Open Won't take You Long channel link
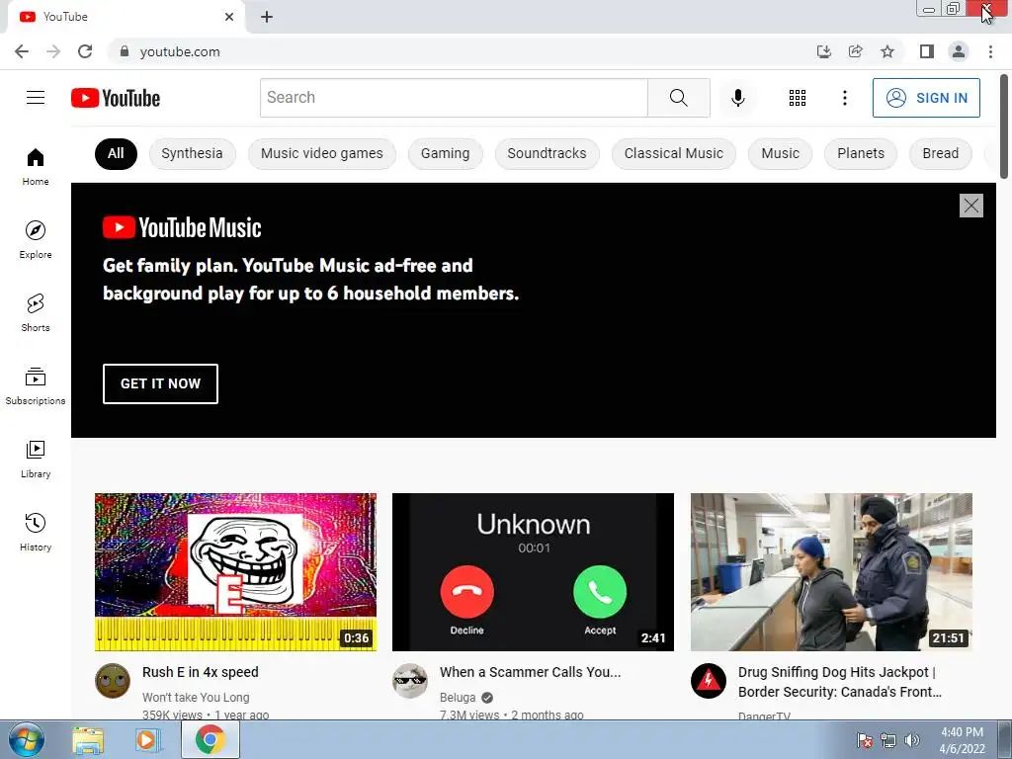Viewport: 1012px width, 759px height. 196,697
